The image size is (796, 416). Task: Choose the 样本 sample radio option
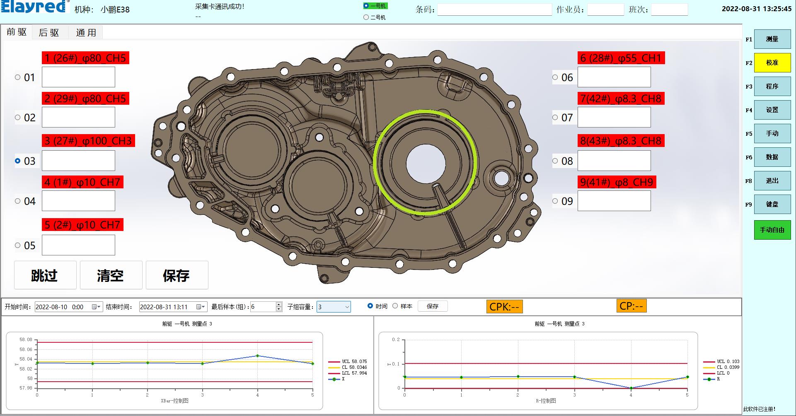click(395, 306)
